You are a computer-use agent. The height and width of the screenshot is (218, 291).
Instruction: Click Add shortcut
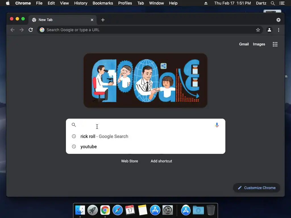coord(161,161)
